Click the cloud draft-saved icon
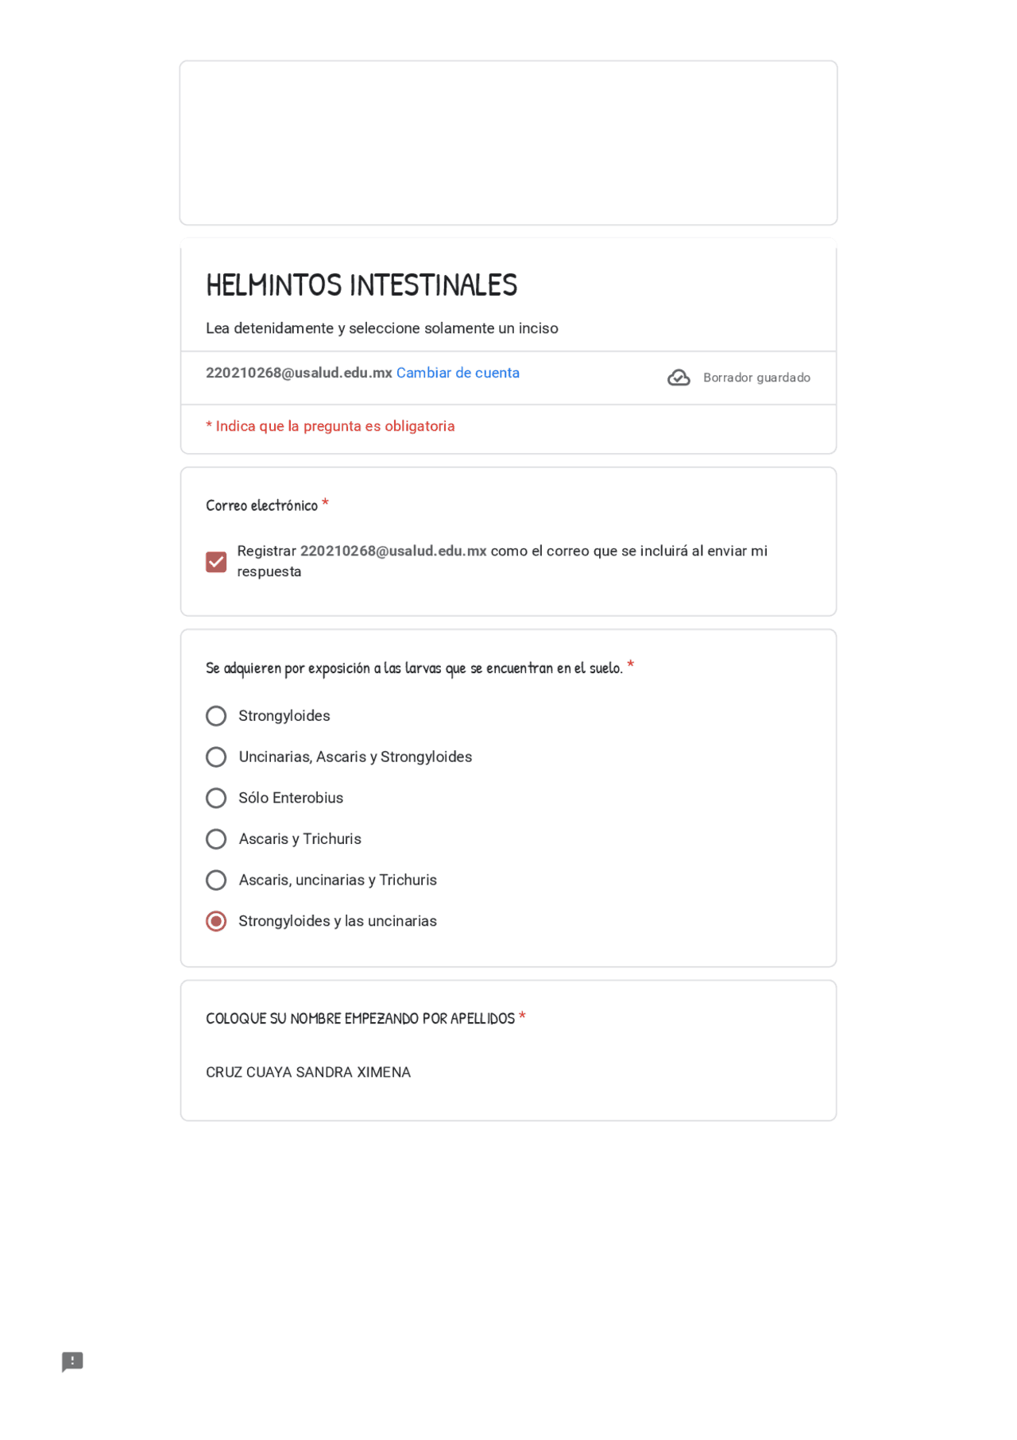1017x1440 pixels. click(679, 377)
